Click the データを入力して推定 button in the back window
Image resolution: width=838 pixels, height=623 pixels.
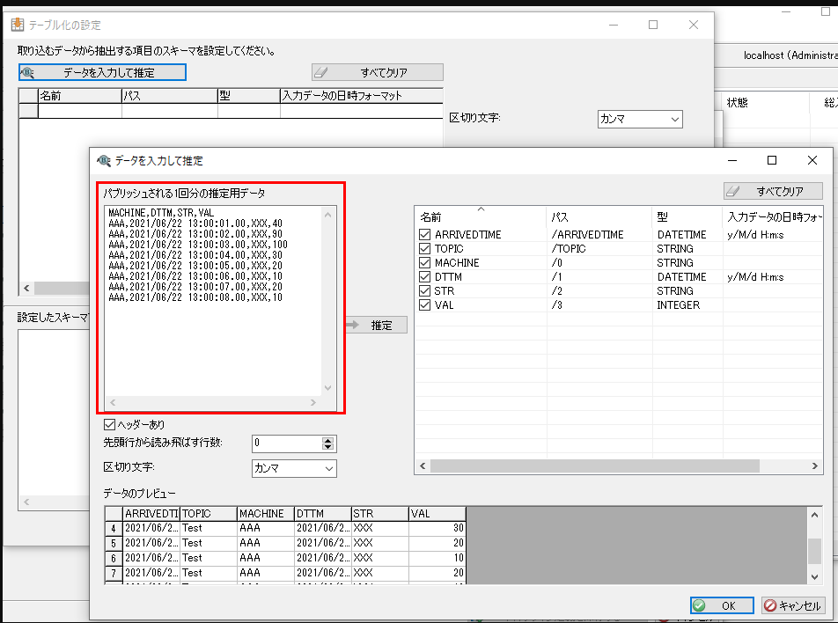point(102,72)
